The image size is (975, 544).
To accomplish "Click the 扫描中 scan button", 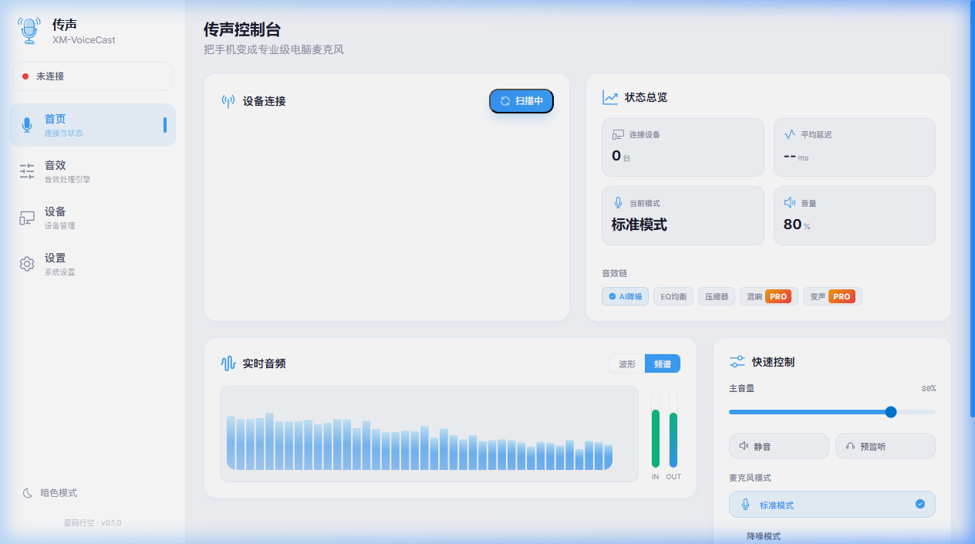I will coord(521,101).
